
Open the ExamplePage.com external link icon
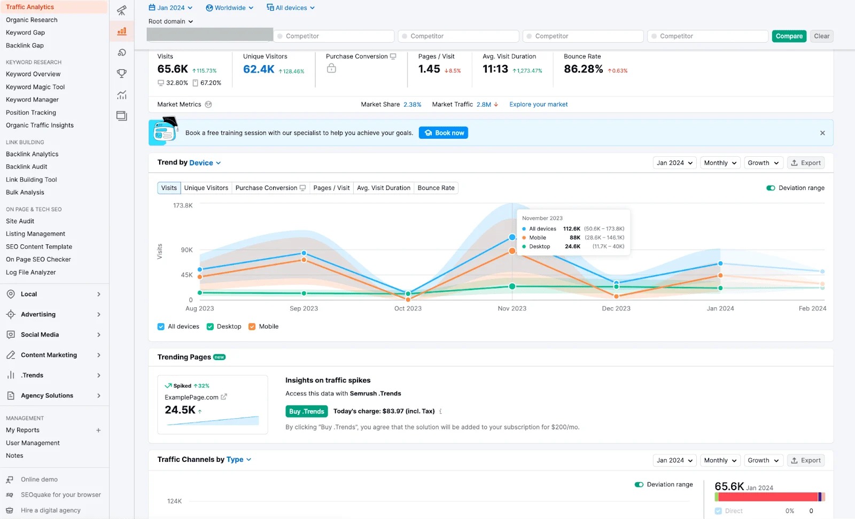coord(224,397)
